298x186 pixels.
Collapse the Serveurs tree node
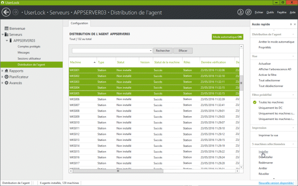click(3, 34)
